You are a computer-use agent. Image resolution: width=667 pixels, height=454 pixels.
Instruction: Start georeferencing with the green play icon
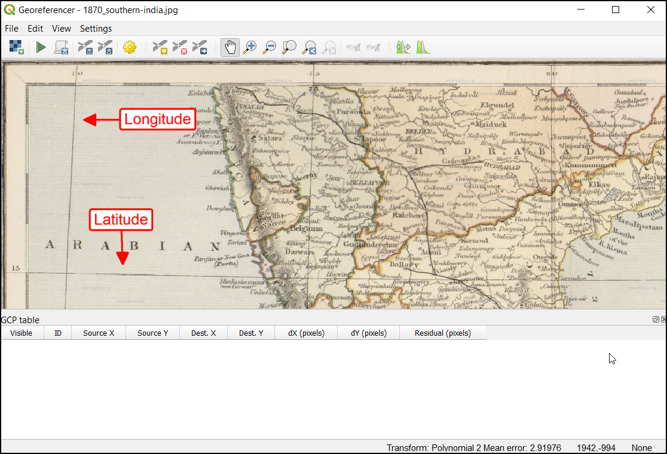pyautogui.click(x=41, y=47)
